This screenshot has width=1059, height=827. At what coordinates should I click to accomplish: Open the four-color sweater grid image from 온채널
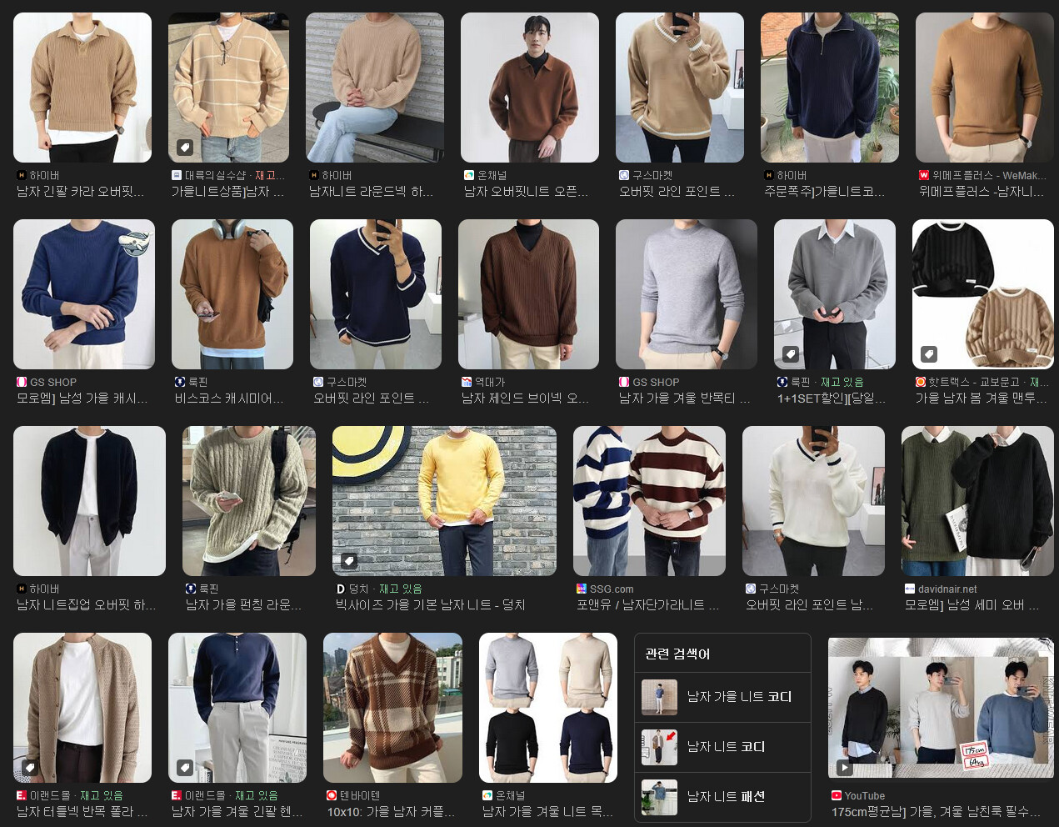[x=548, y=708]
